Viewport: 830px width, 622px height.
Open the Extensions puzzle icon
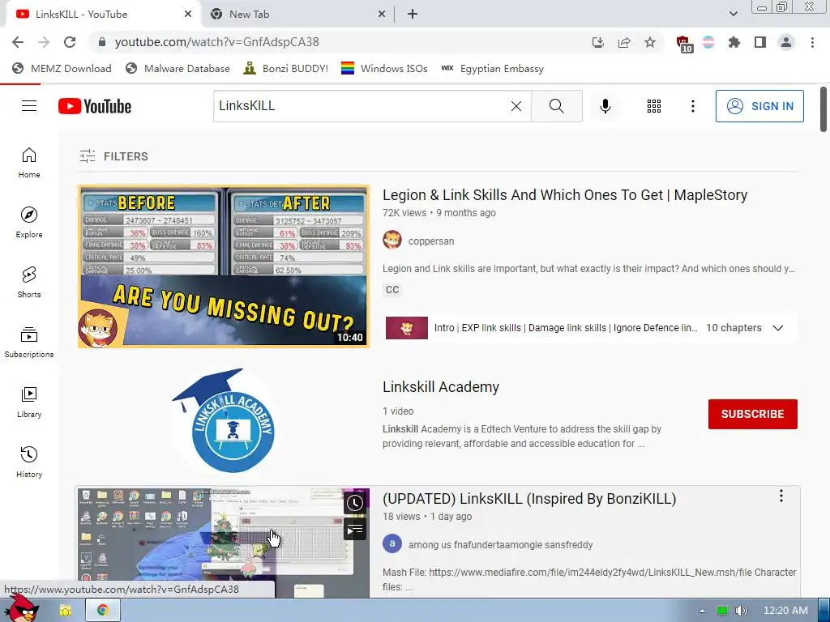click(x=734, y=42)
